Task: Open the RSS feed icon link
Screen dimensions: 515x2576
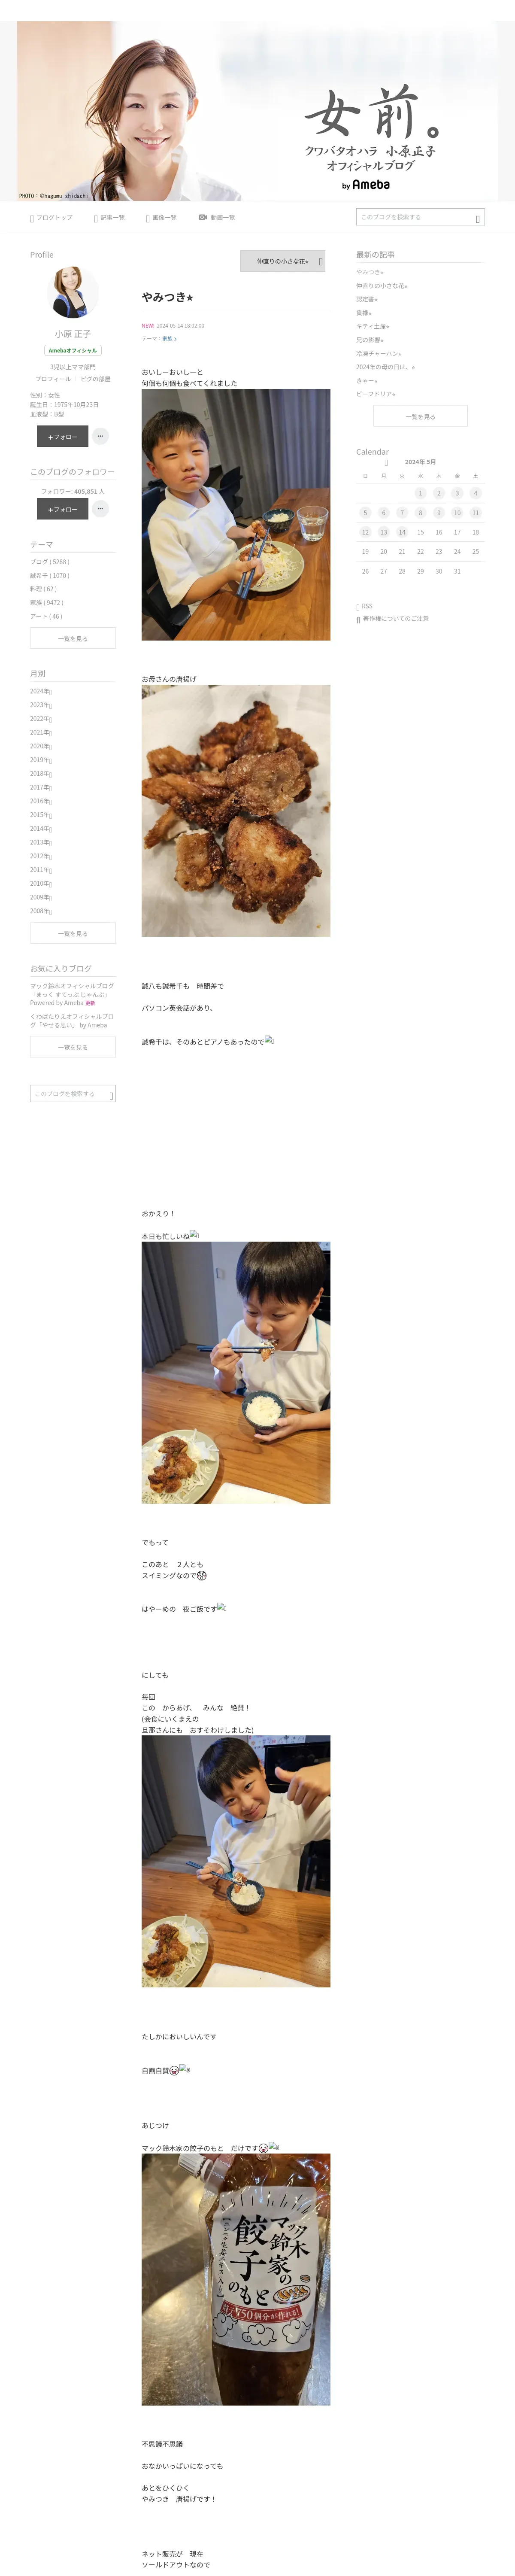Action: [x=358, y=607]
